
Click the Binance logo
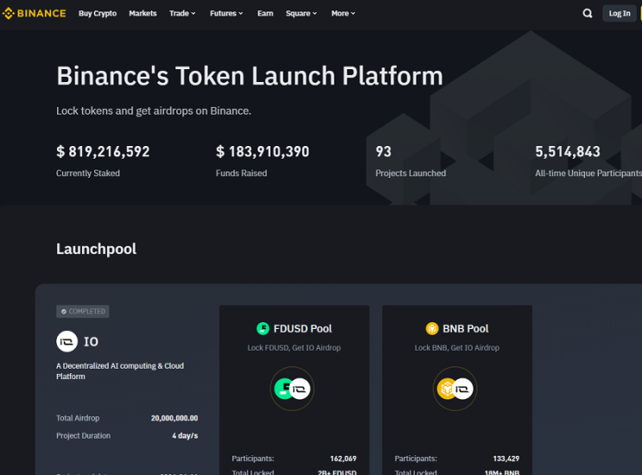[x=34, y=14]
